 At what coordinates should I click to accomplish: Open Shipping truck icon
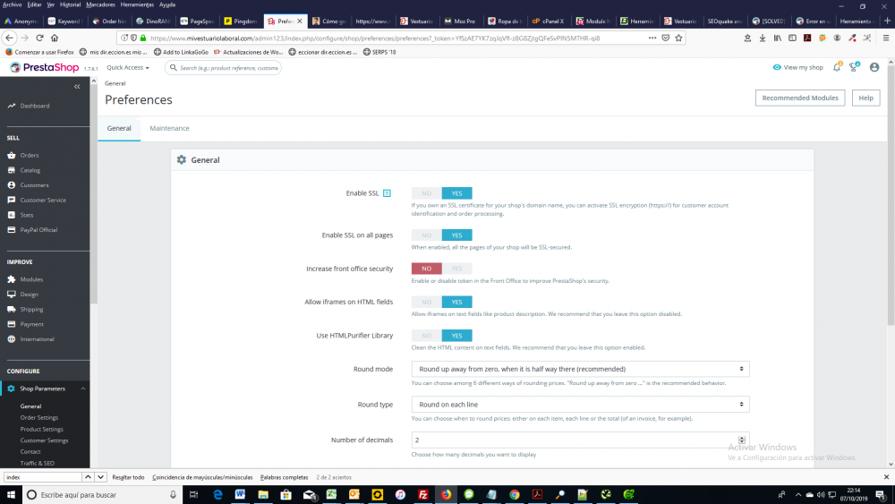click(12, 309)
